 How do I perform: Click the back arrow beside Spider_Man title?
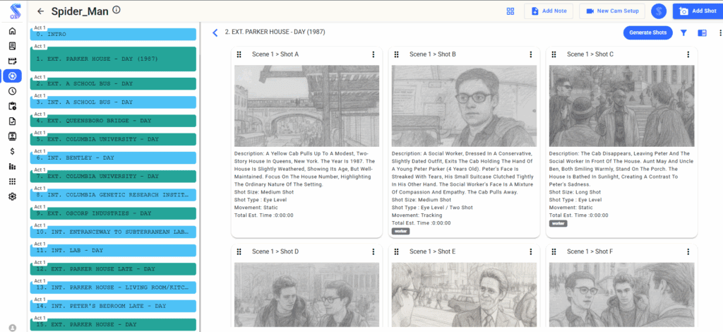click(40, 11)
